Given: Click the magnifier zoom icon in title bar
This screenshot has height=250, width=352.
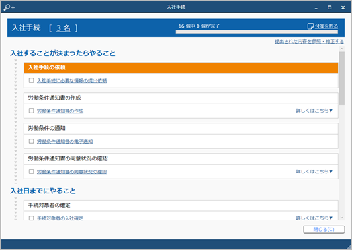Looking at the screenshot, I should click(x=9, y=7).
